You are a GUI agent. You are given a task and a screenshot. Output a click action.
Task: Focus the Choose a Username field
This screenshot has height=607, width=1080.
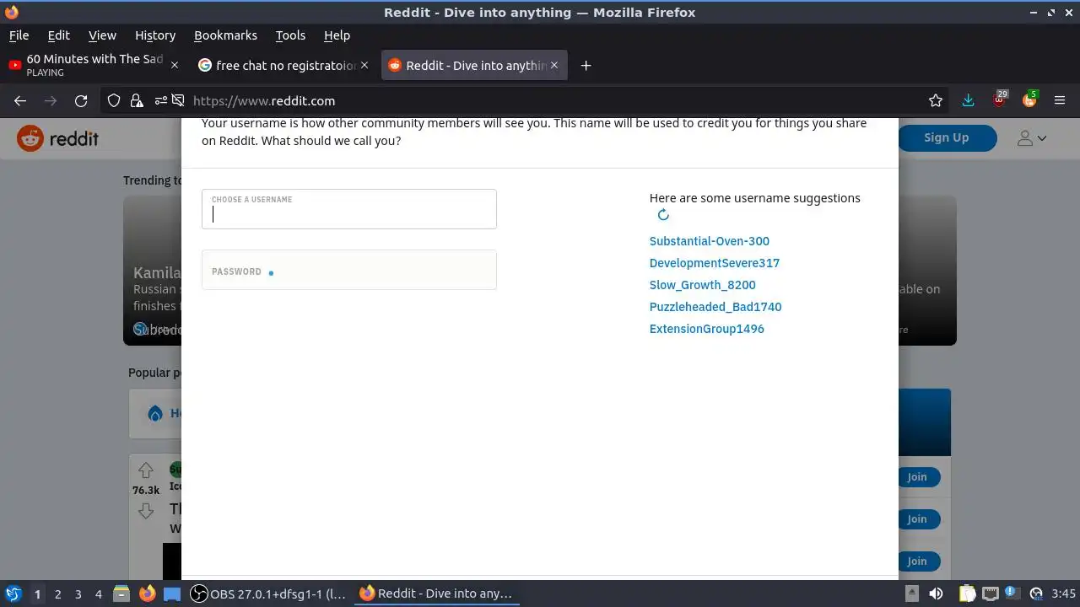(x=349, y=209)
